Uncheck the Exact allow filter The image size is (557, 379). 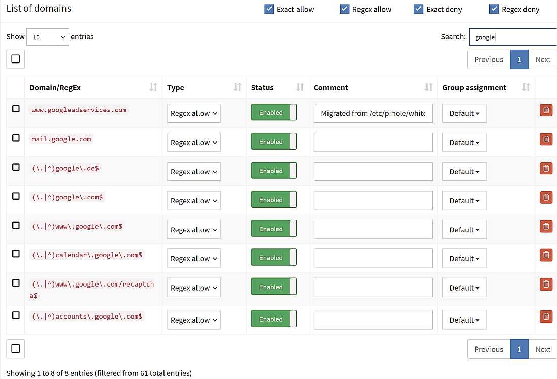coord(269,9)
